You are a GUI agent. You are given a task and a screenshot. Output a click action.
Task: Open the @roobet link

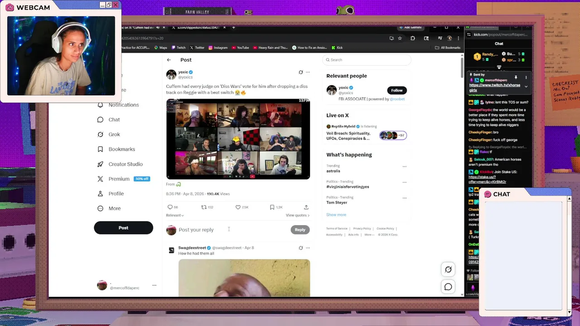point(397,99)
